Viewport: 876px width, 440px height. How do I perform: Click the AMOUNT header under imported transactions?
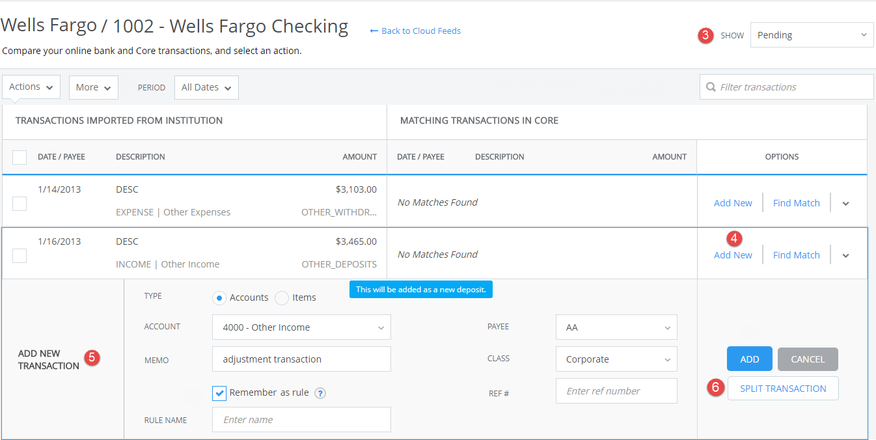point(360,157)
